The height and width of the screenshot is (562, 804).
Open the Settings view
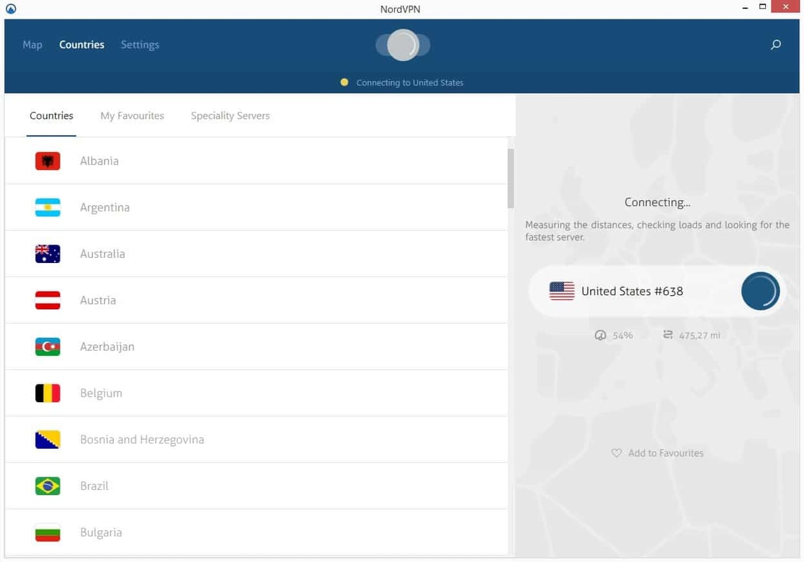(140, 45)
